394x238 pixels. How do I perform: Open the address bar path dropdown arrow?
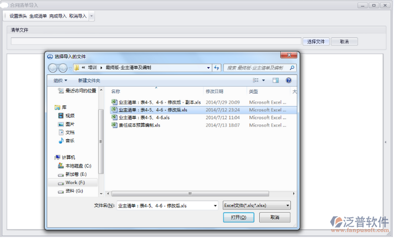click(x=208, y=68)
